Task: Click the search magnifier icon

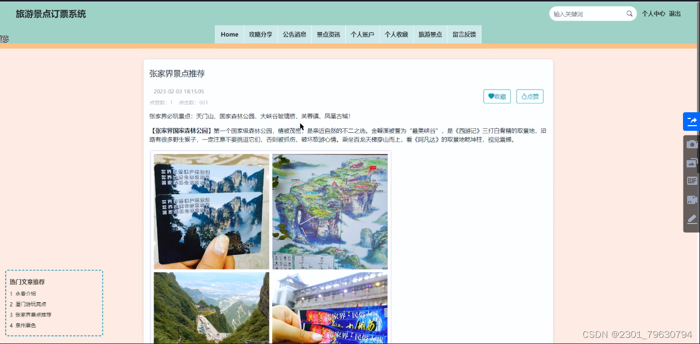Action: tap(629, 14)
